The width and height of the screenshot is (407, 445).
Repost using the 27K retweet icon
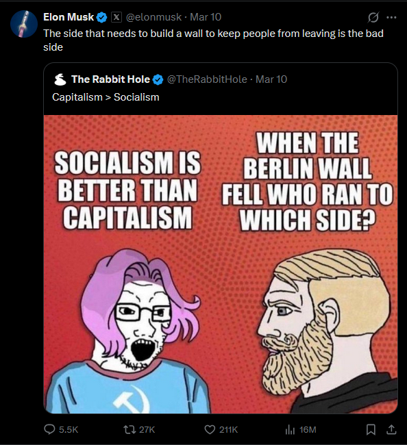129,429
